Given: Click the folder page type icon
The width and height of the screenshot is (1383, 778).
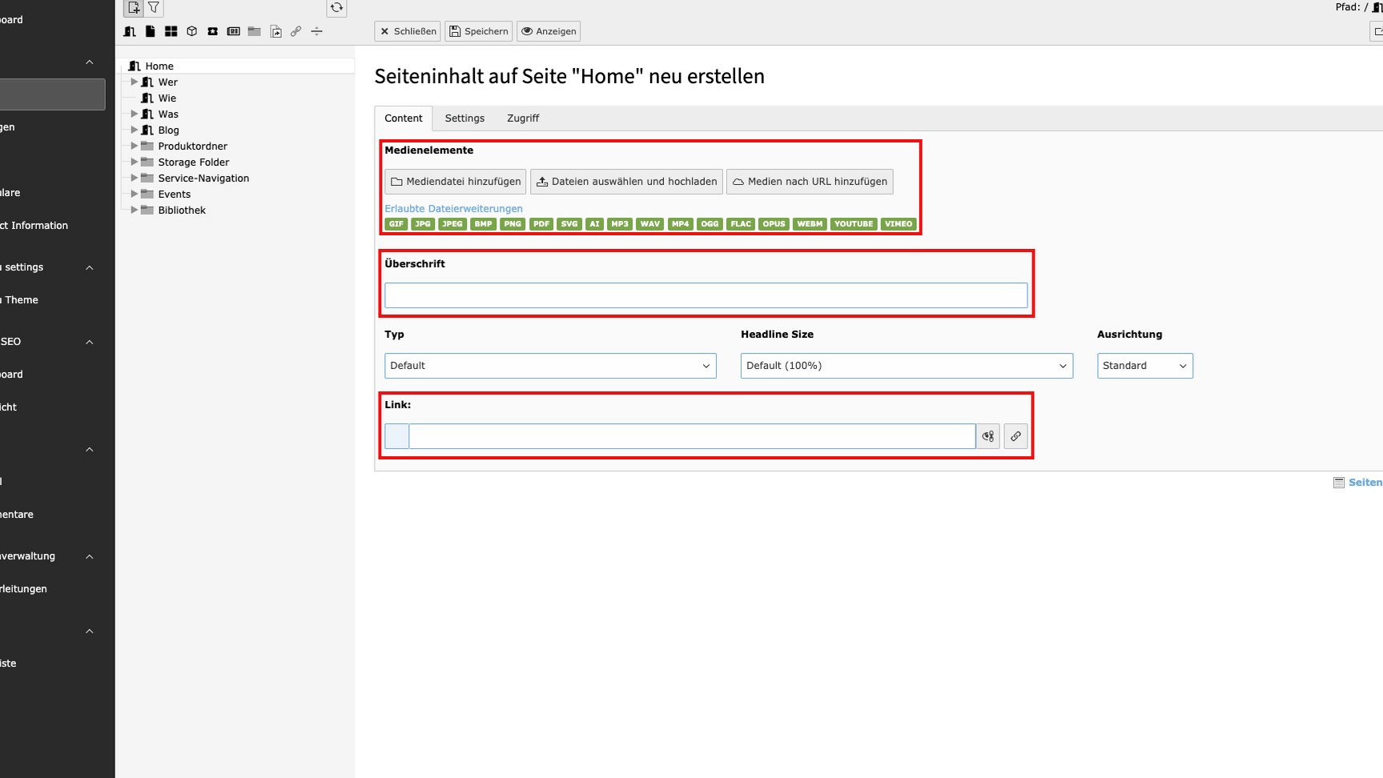Looking at the screenshot, I should (x=254, y=32).
